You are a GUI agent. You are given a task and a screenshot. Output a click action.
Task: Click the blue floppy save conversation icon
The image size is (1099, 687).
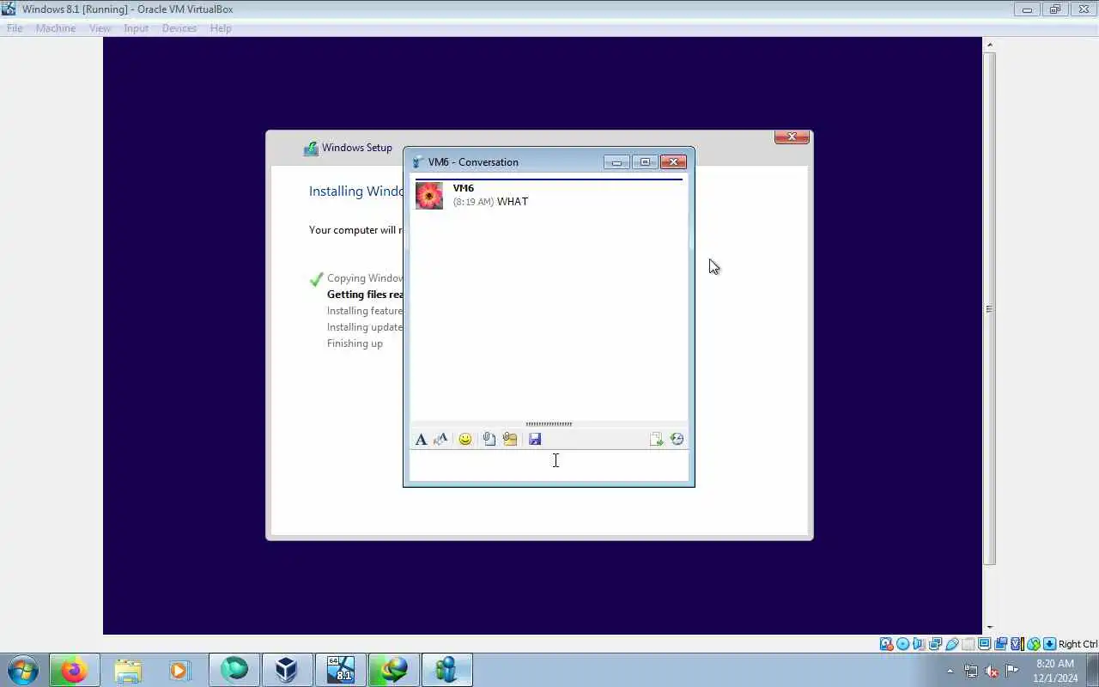(535, 440)
